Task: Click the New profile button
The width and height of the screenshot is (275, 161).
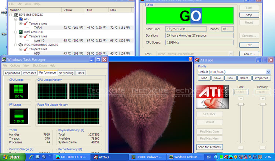Action: pos(230,78)
